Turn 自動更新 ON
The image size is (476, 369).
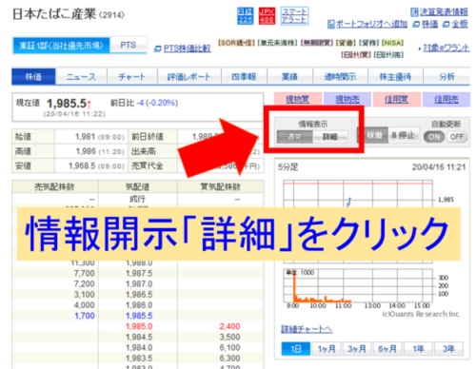[x=434, y=137]
